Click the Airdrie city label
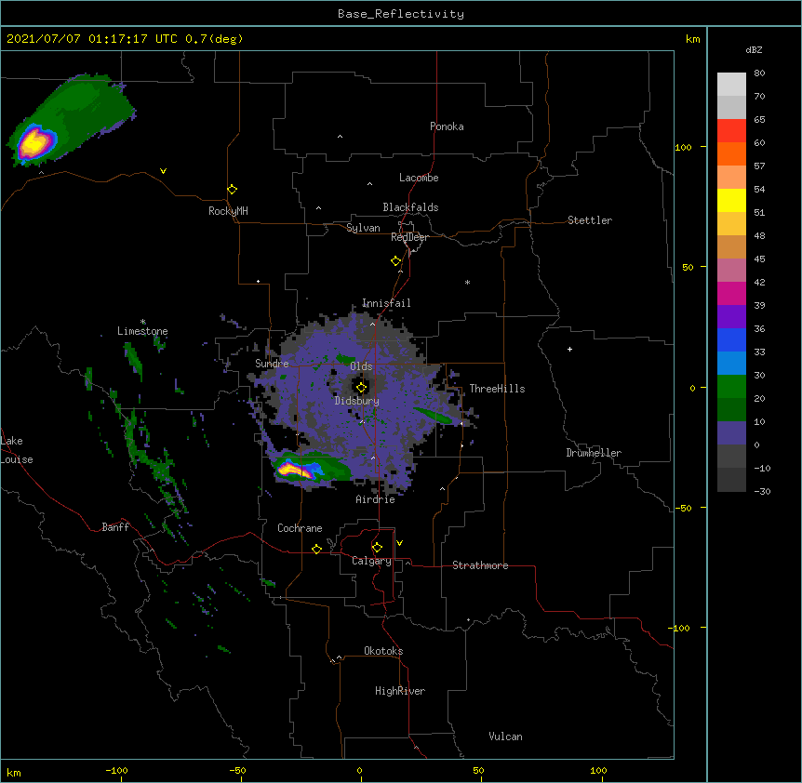Screen dimensions: 802x783 [376, 499]
